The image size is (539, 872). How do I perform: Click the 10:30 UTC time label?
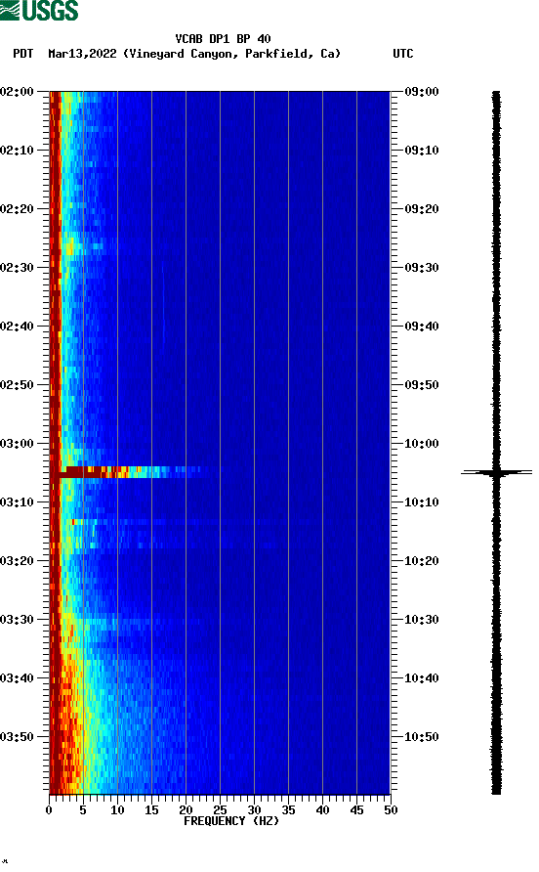(x=422, y=620)
